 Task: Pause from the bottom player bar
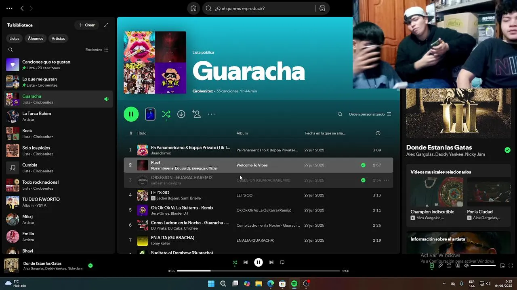[258, 262]
